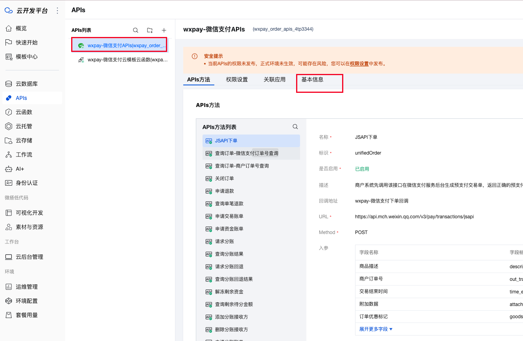Select the 申请资金账单 method

(x=251, y=229)
